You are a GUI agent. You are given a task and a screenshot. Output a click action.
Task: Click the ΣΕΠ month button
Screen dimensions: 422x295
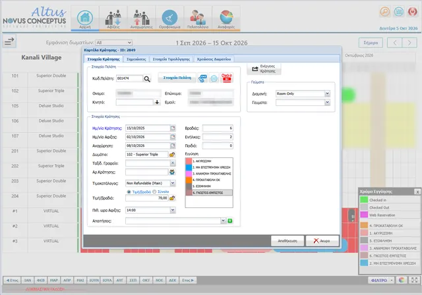(133, 281)
